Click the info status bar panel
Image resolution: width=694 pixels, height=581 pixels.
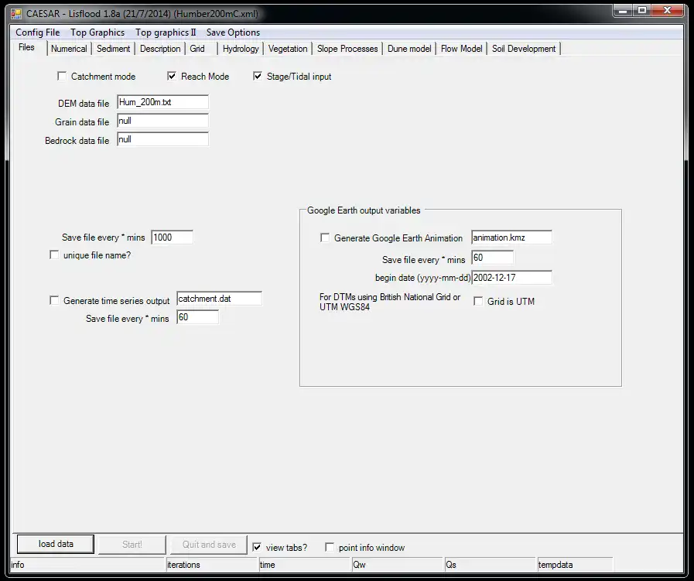[x=87, y=565]
